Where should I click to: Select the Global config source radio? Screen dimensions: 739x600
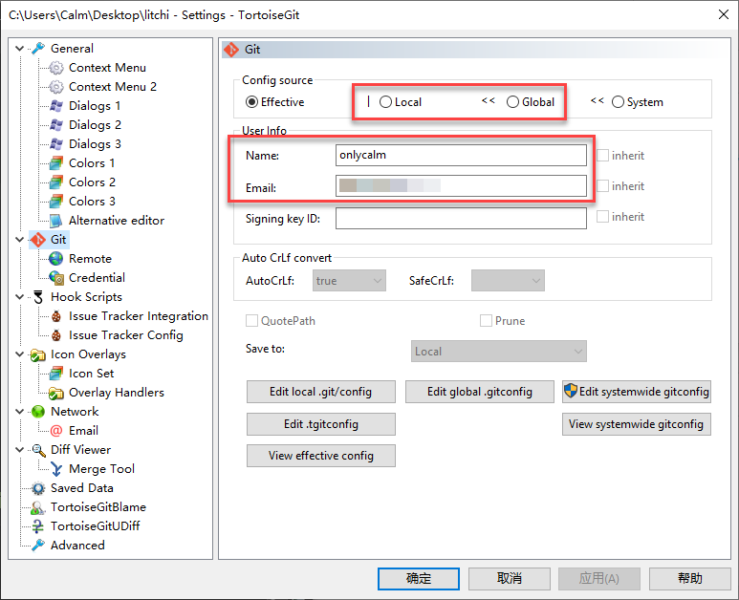pos(512,102)
